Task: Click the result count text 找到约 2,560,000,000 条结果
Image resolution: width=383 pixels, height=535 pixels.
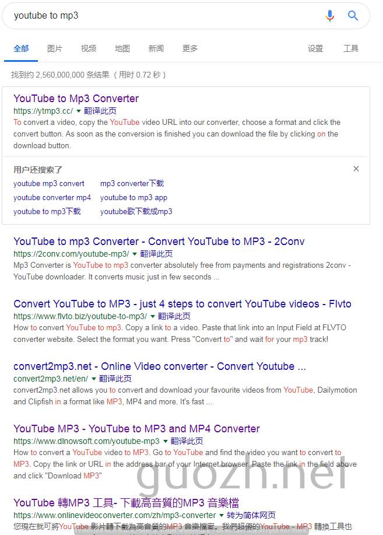Action: point(60,75)
